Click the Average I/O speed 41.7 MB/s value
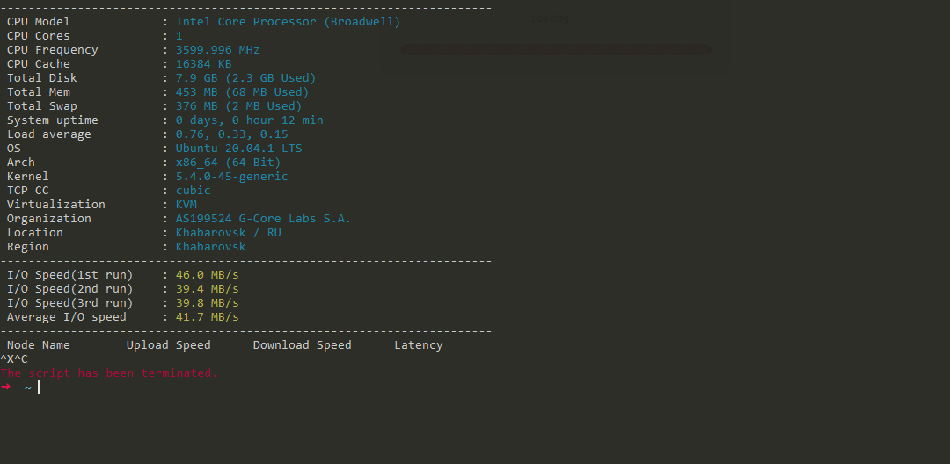 (x=207, y=317)
